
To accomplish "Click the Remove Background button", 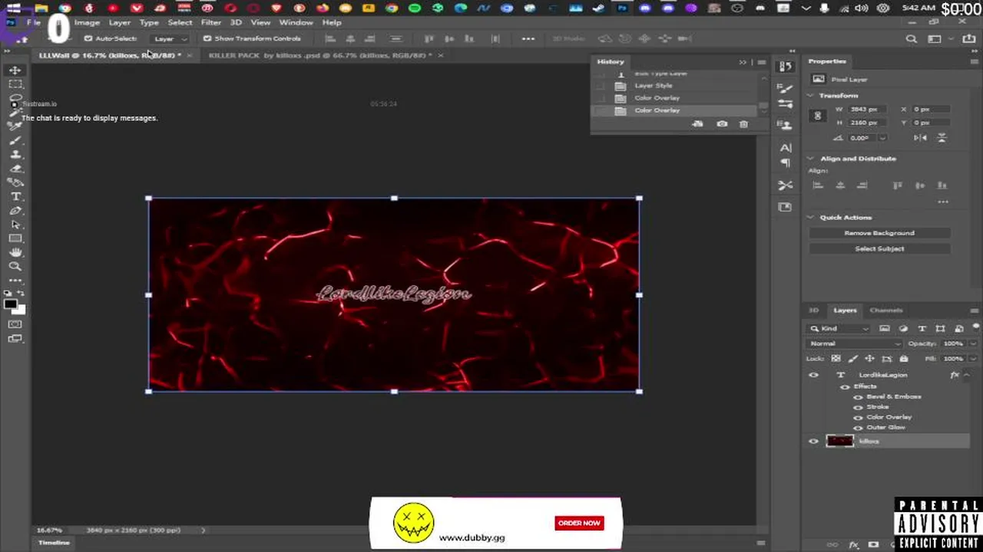I will 879,233.
